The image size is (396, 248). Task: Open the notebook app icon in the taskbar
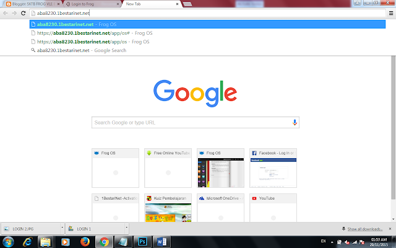coord(123,242)
